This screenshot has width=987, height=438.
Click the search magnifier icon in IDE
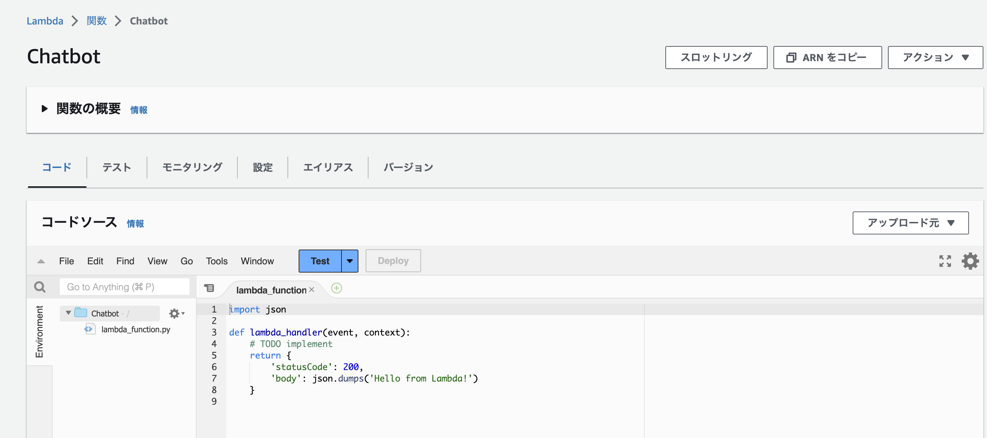[40, 287]
